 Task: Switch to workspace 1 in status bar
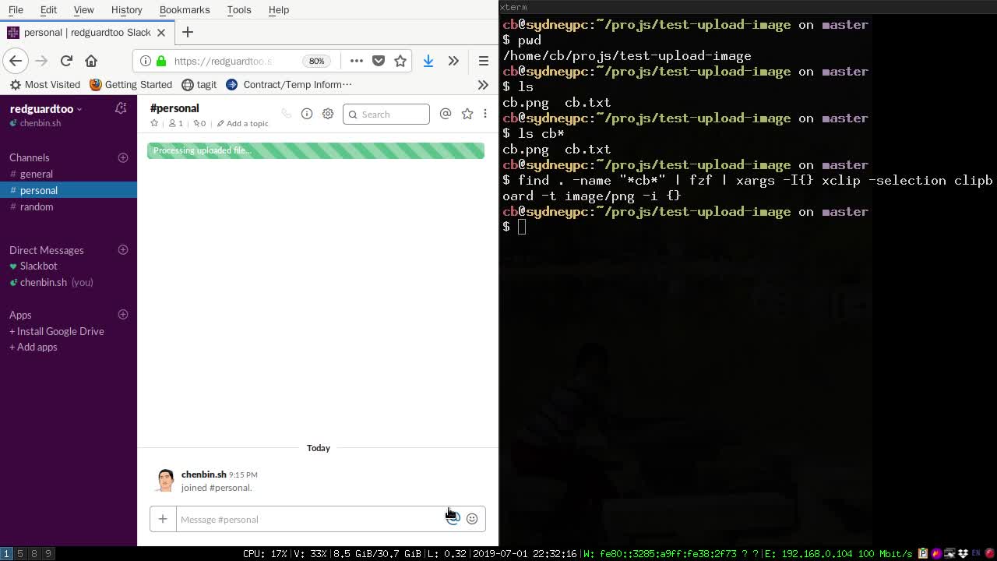[x=6, y=553]
